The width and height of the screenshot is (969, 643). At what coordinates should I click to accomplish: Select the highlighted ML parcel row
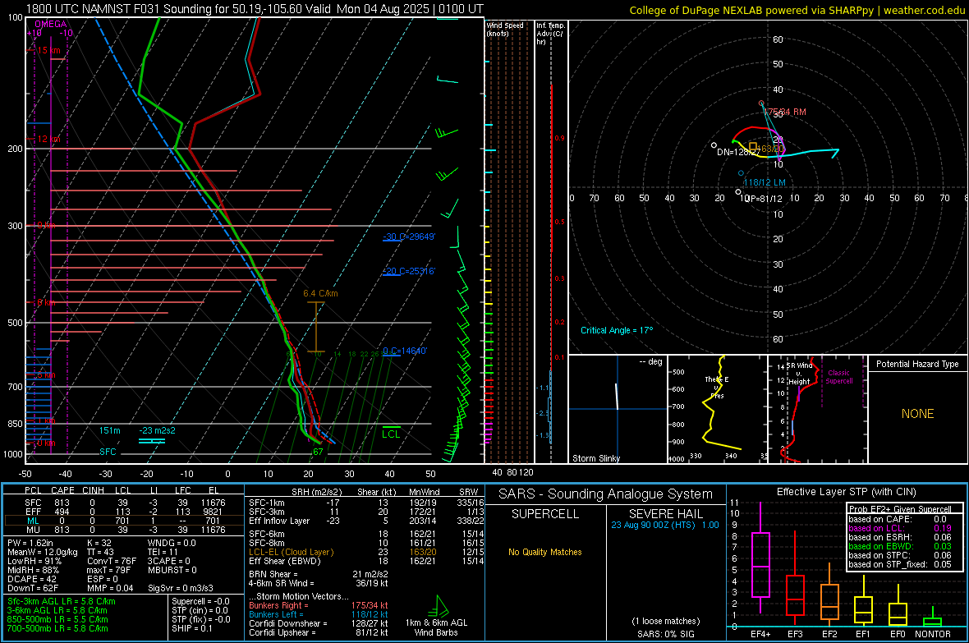124,521
